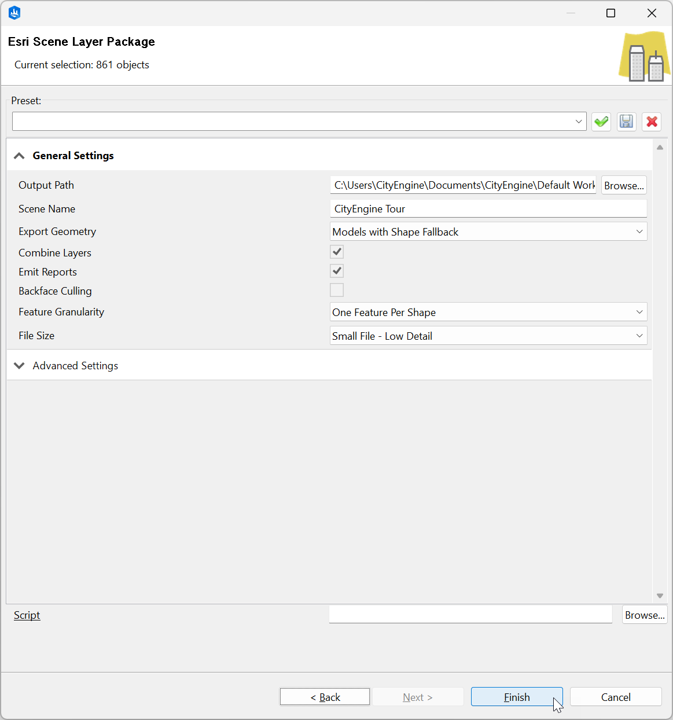The image size is (673, 720).
Task: Maximize the export dialog window
Action: click(611, 13)
